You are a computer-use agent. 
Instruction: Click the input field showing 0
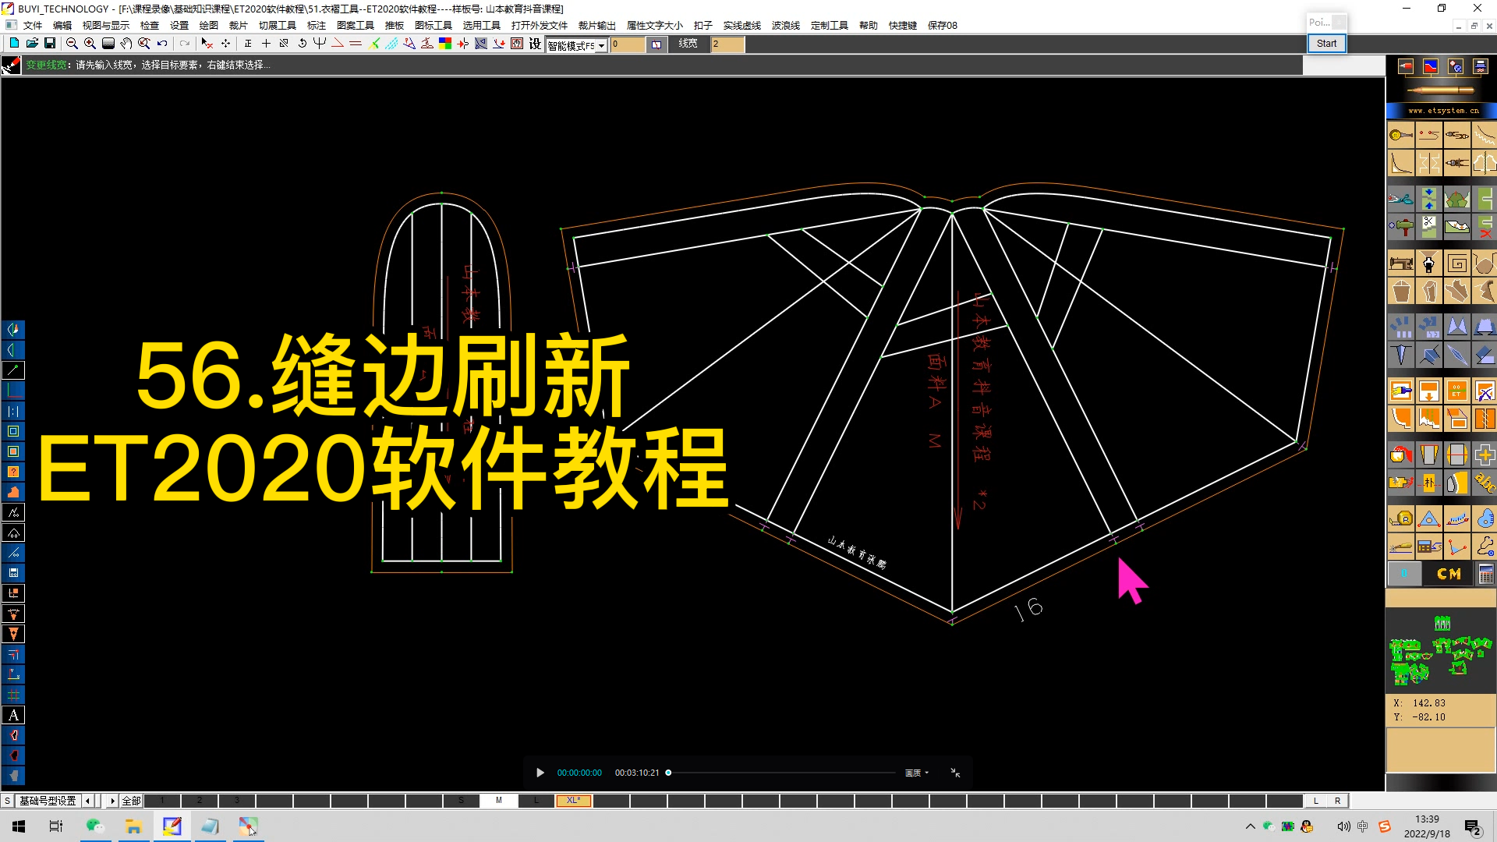[628, 44]
